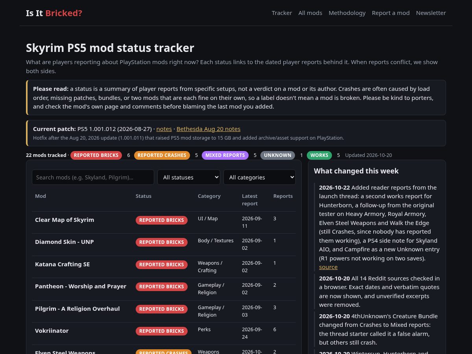Sort by the Mod column header

41,196
